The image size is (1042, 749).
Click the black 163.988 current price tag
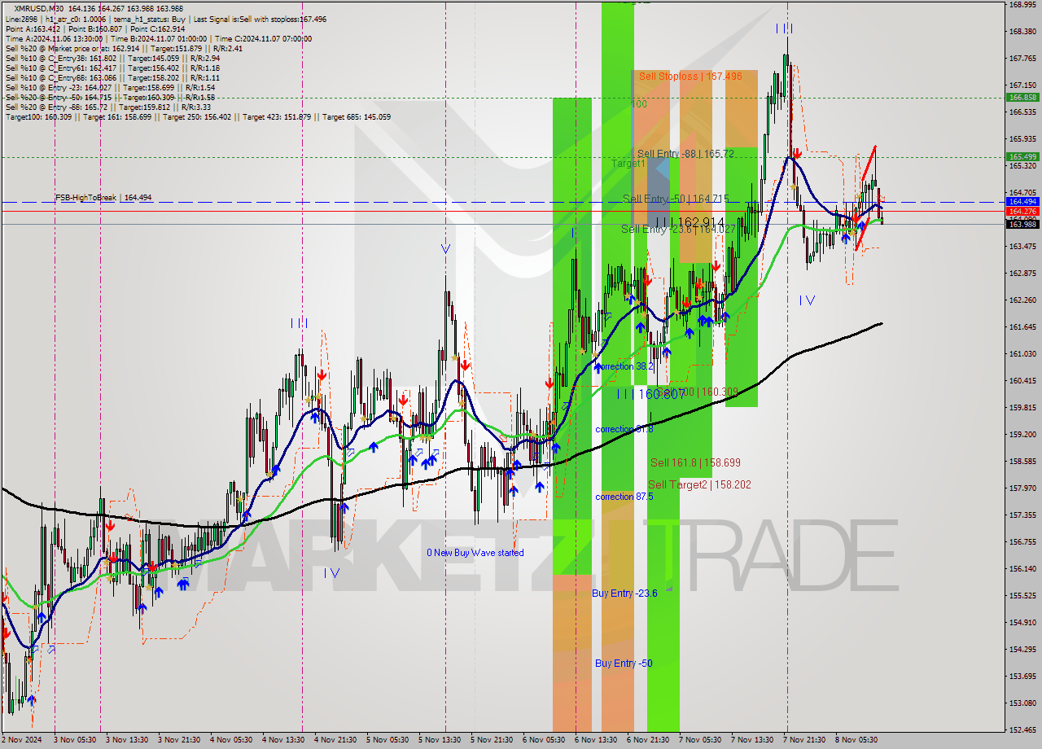click(1023, 224)
